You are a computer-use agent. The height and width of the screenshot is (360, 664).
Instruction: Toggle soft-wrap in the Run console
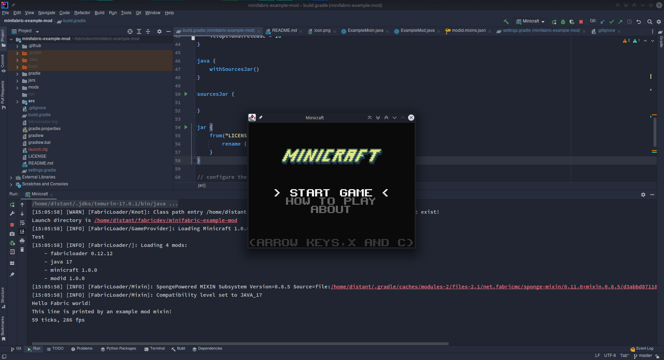22,223
